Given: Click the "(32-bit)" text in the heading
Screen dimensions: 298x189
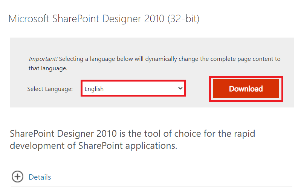Looking at the screenshot, I should tap(183, 19).
